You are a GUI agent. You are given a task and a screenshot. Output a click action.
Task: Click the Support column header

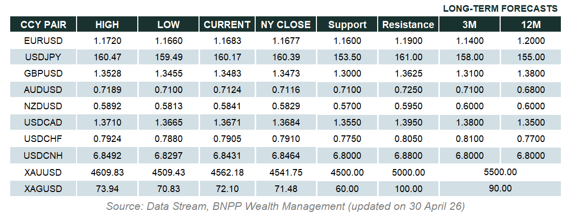tap(347, 25)
